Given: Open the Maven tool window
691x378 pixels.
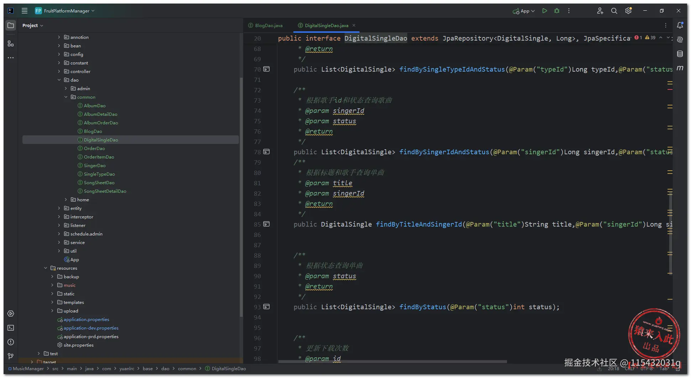Looking at the screenshot, I should [680, 68].
